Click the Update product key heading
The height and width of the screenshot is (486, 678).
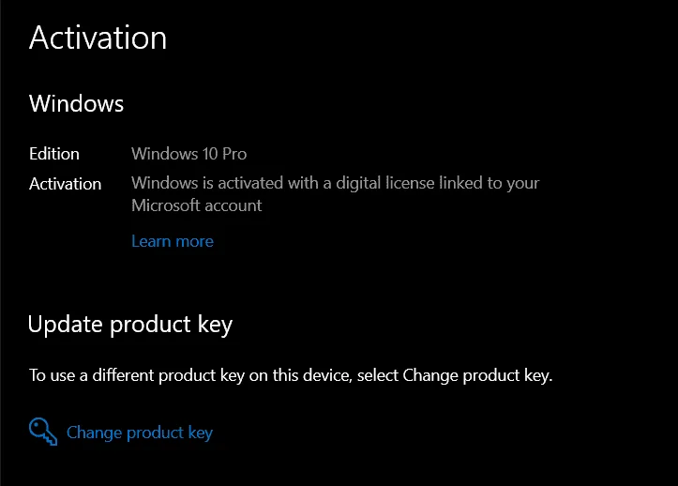pos(130,324)
